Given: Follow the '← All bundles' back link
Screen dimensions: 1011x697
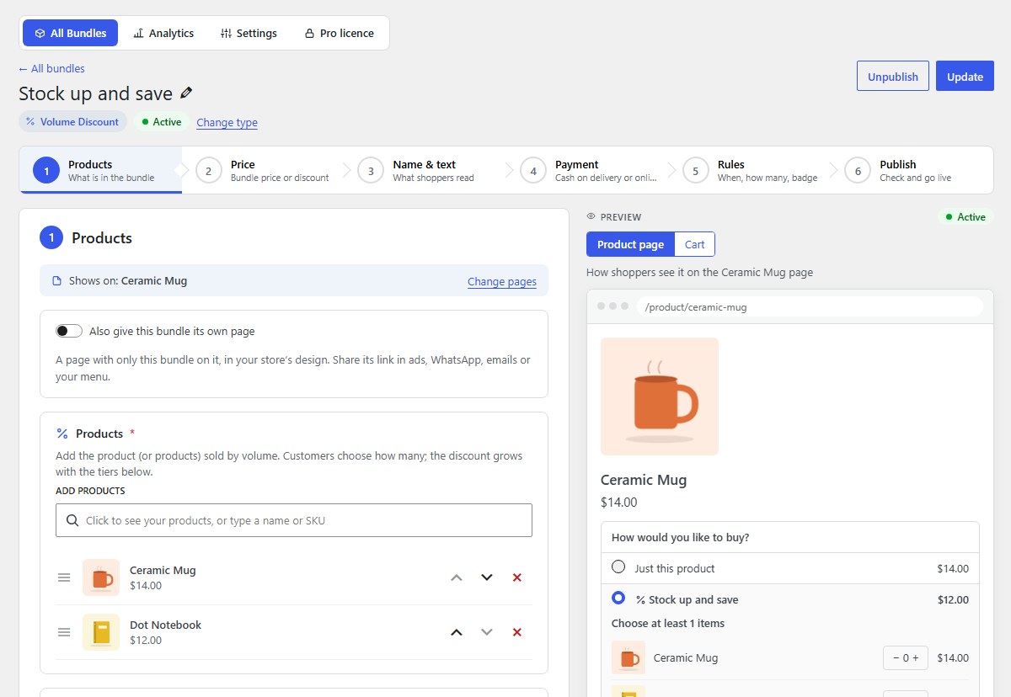Looking at the screenshot, I should coord(51,68).
